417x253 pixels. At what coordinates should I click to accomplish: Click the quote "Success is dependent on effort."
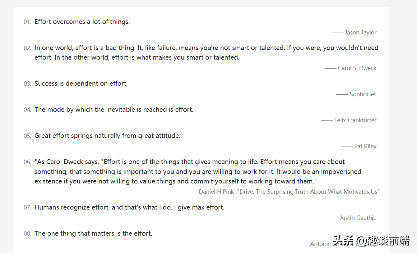(x=81, y=84)
